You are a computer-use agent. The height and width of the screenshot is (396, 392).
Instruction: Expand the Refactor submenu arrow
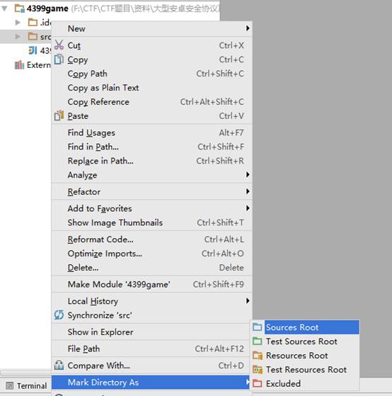point(248,191)
